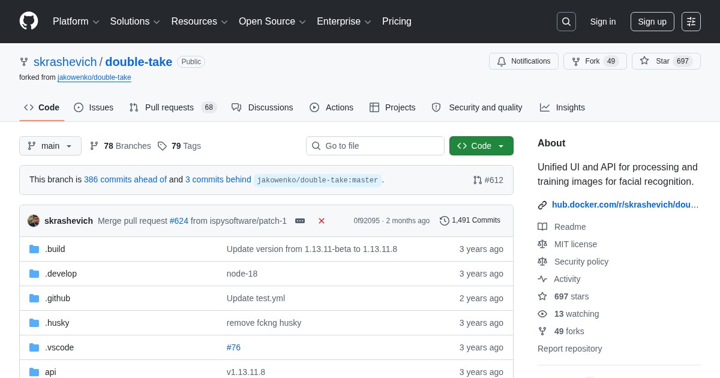Open MIT license link
Viewport: 720px width, 378px height.
(567, 244)
